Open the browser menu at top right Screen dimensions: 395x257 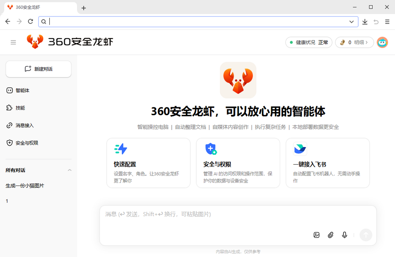387,21
